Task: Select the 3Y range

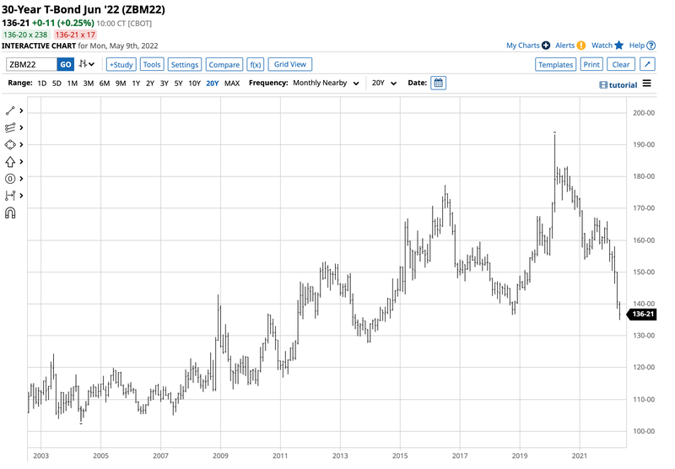Action: (164, 83)
